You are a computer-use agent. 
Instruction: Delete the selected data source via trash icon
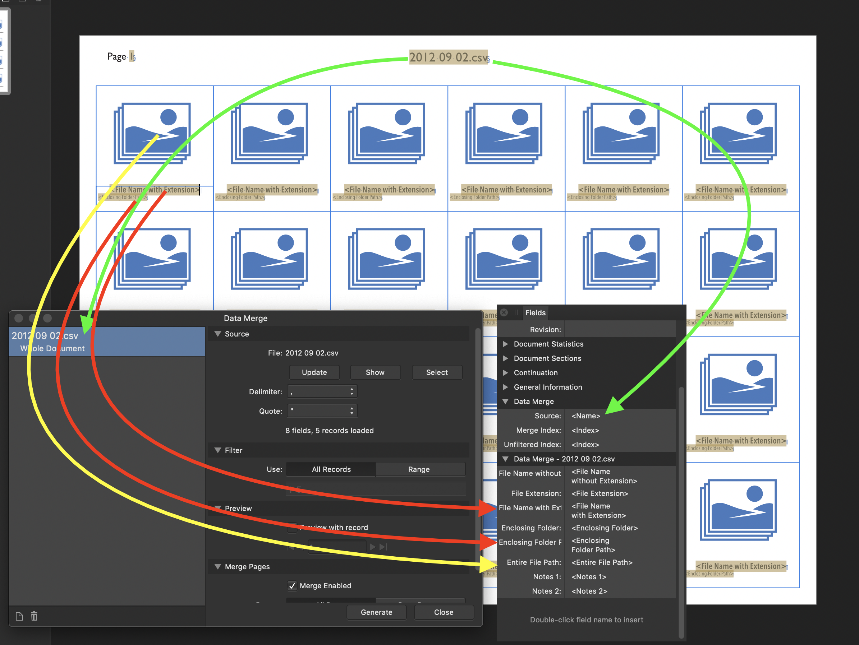pos(34,616)
